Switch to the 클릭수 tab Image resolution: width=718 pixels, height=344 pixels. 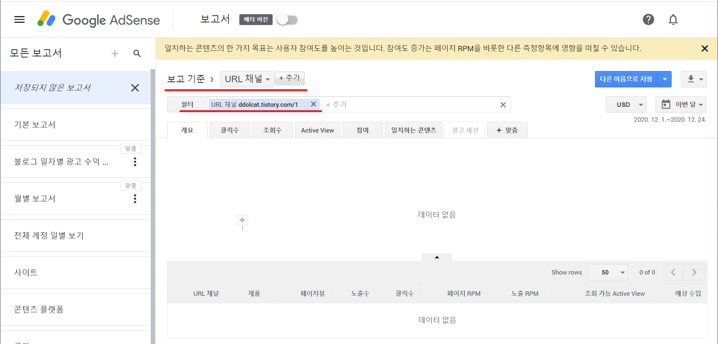[230, 130]
